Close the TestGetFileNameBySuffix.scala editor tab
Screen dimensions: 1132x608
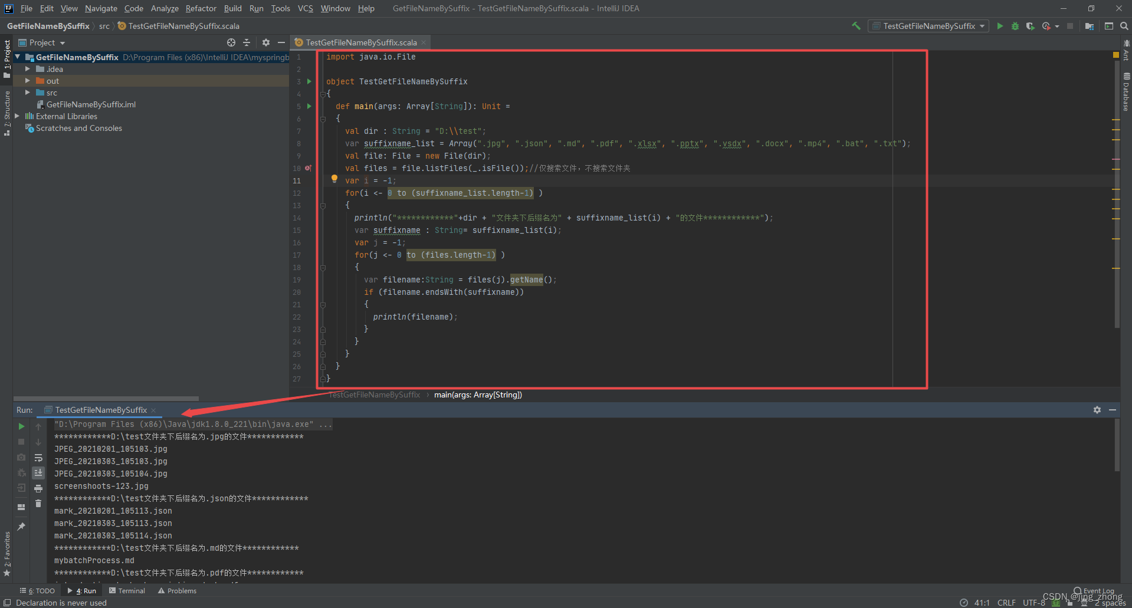[424, 42]
